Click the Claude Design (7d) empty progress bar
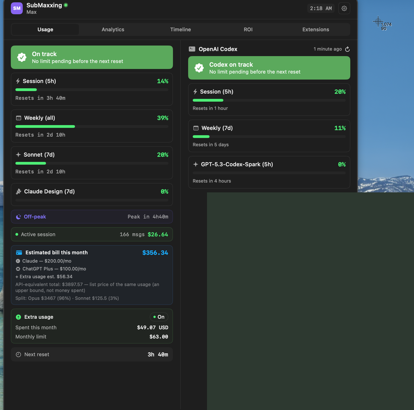Image resolution: width=414 pixels, height=410 pixels. pos(92,200)
